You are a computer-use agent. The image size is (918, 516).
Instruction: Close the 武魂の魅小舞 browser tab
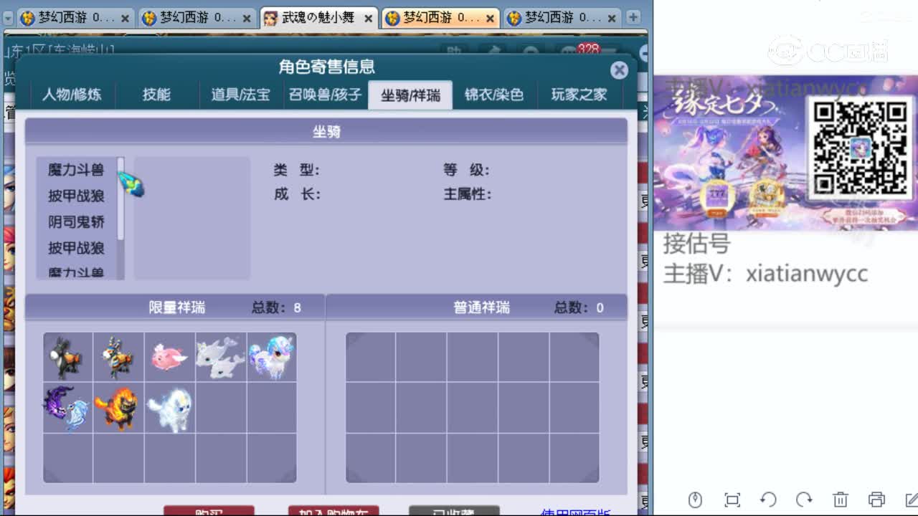tap(367, 18)
